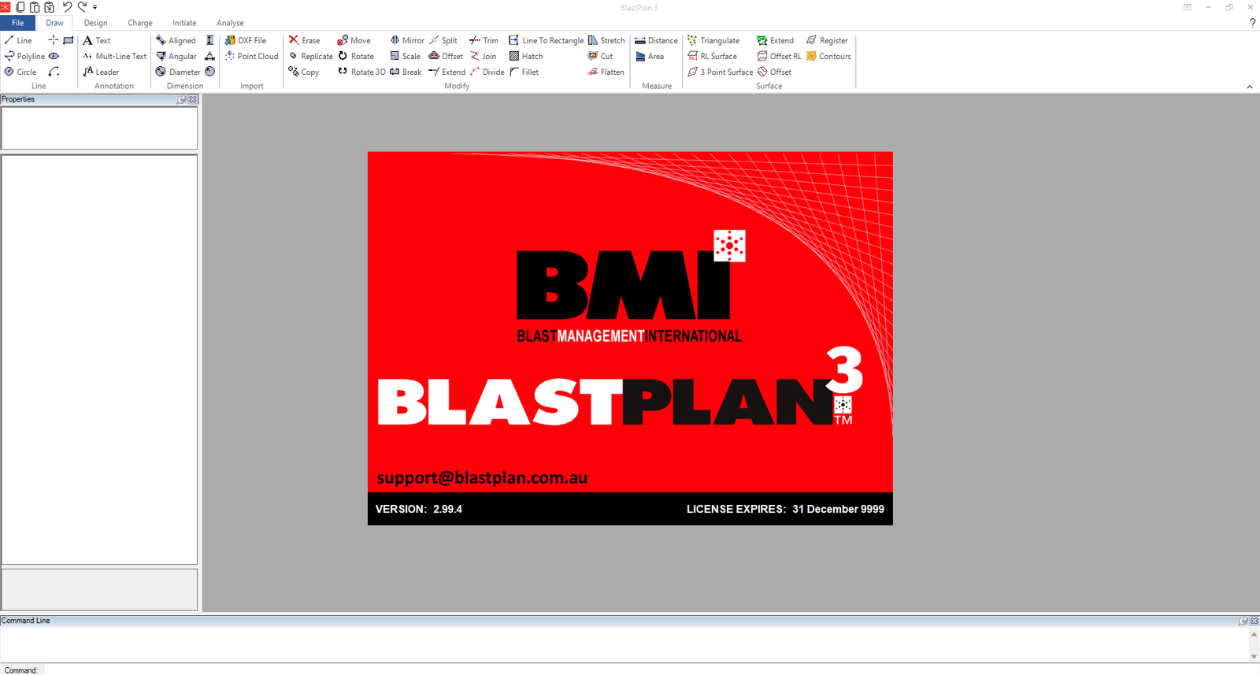
Task: Redo the action in quick access toolbar
Action: point(82,7)
